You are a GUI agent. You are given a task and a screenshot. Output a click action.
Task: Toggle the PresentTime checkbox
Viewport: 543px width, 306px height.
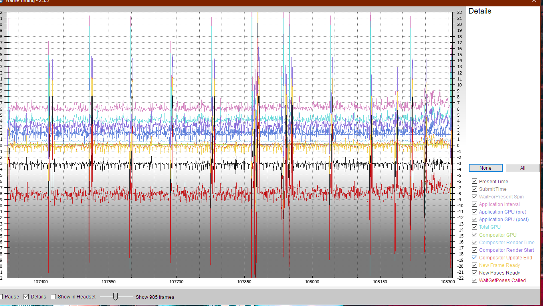point(474,181)
